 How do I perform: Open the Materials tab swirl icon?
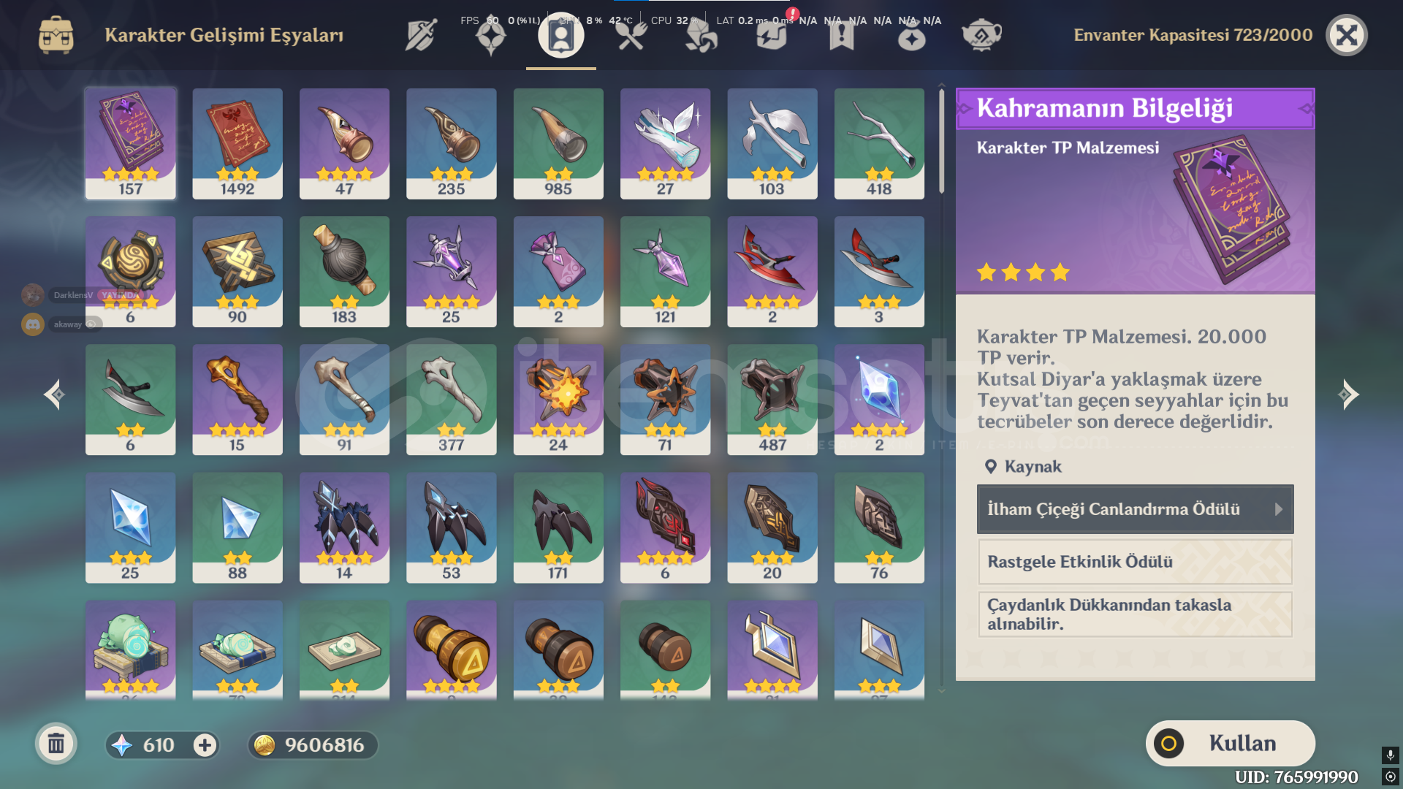701,35
